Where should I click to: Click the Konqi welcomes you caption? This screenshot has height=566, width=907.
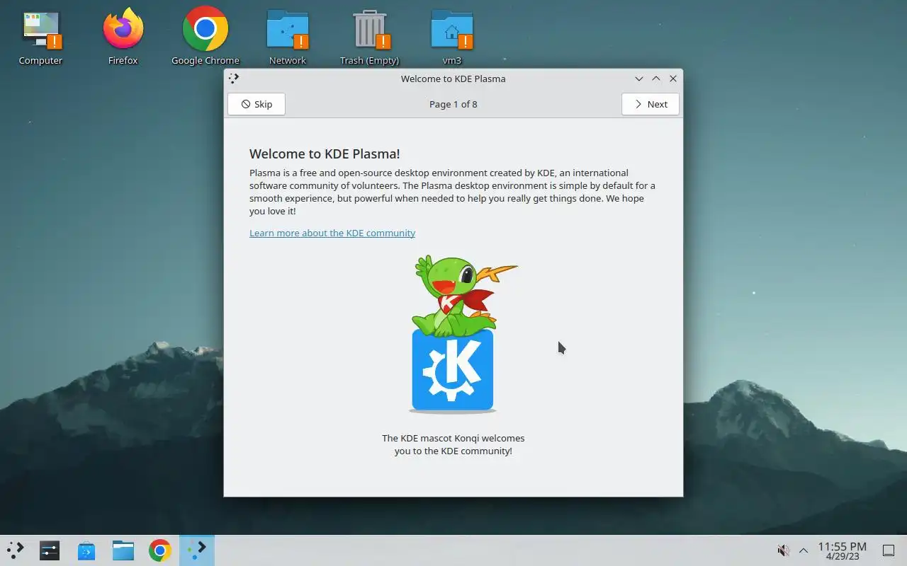point(453,444)
